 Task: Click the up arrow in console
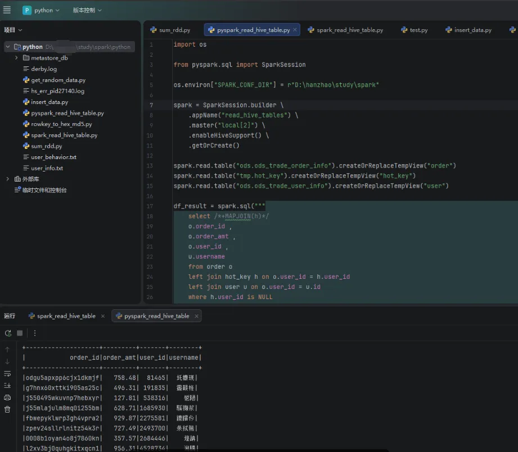tap(7, 349)
